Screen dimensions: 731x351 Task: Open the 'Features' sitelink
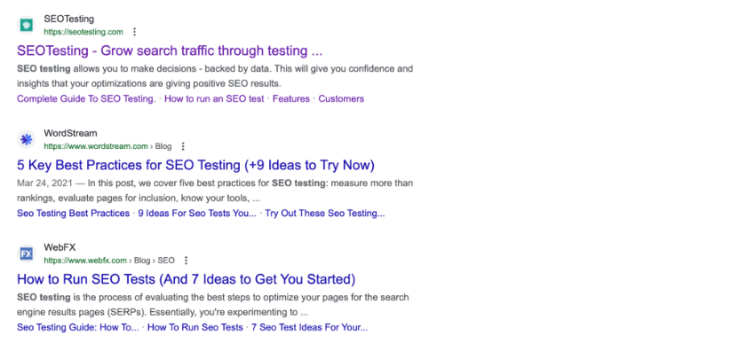coord(291,98)
